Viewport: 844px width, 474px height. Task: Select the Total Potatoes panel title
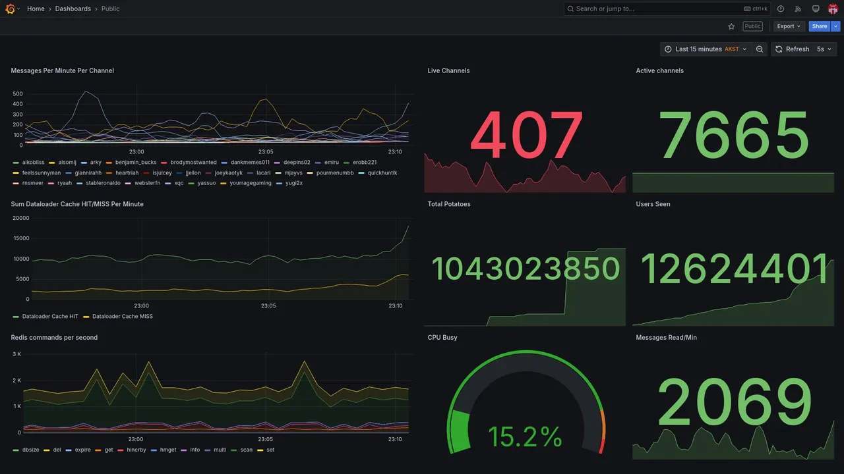449,204
